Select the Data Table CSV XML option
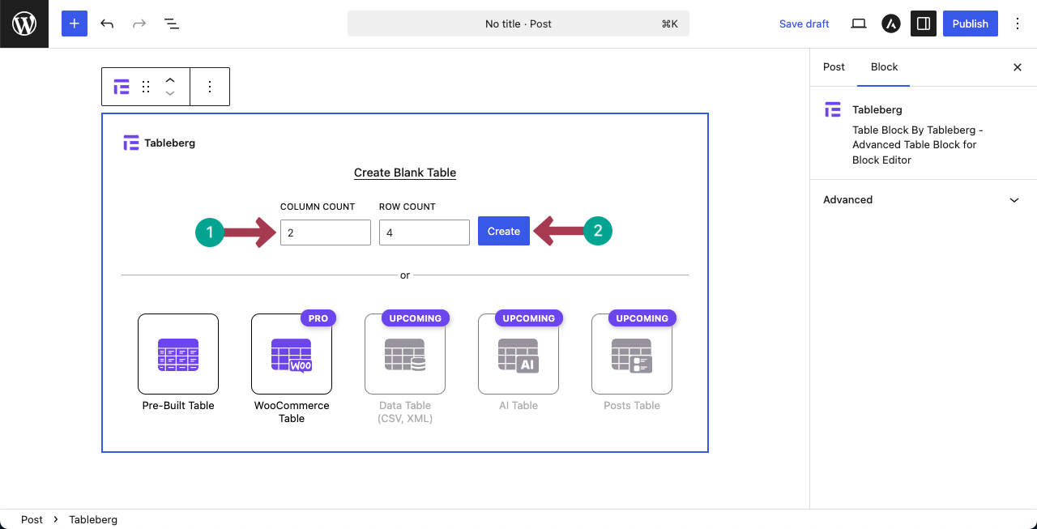The image size is (1037, 529). (x=405, y=354)
